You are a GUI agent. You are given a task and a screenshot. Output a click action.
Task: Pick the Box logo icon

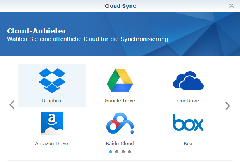pyautogui.click(x=188, y=123)
